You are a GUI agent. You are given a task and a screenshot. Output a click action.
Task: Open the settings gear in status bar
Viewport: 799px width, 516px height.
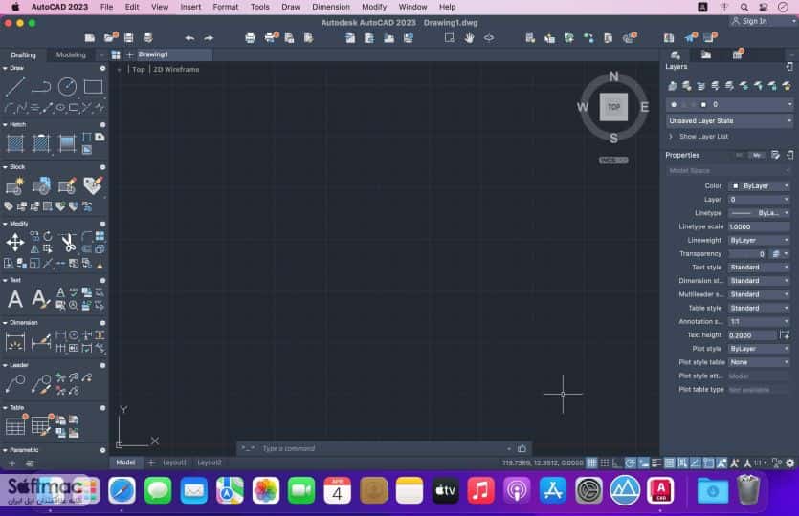click(789, 463)
